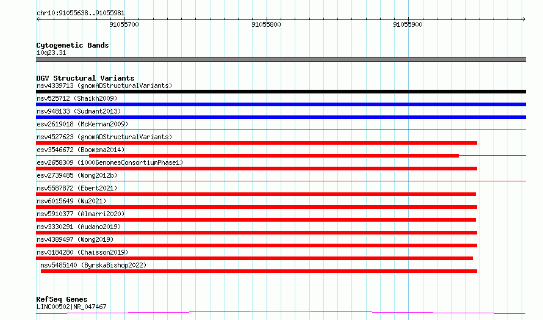The height and width of the screenshot is (320, 543).
Task: Click the red nsv3184280 Chaisson2019 bar
Action: 254,258
